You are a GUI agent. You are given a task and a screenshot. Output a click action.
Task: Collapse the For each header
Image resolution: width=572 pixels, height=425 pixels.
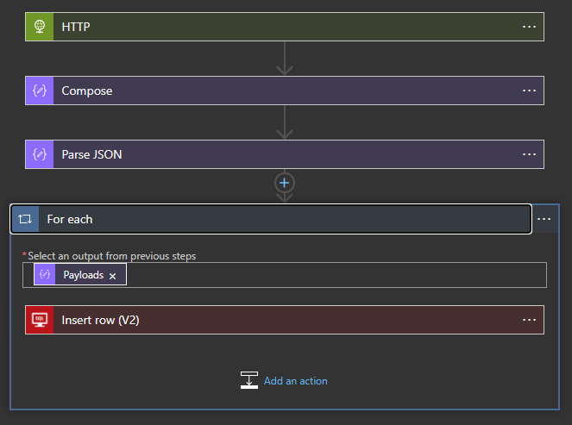[x=271, y=219]
